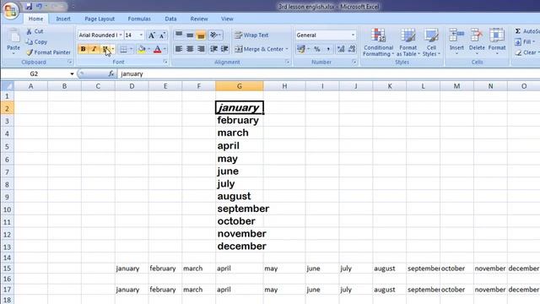
Task: Open Format as Table gallery
Action: click(x=408, y=42)
